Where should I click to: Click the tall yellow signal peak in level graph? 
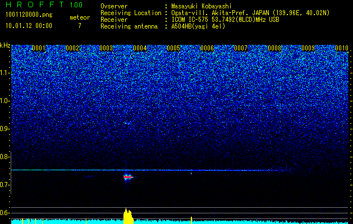pos(128,216)
